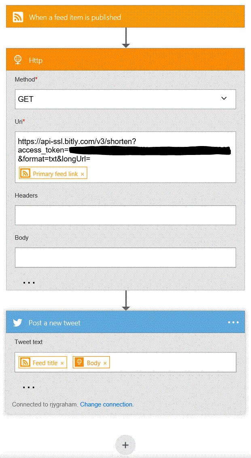Click inside the Body input field
251x458 pixels.
click(125, 258)
